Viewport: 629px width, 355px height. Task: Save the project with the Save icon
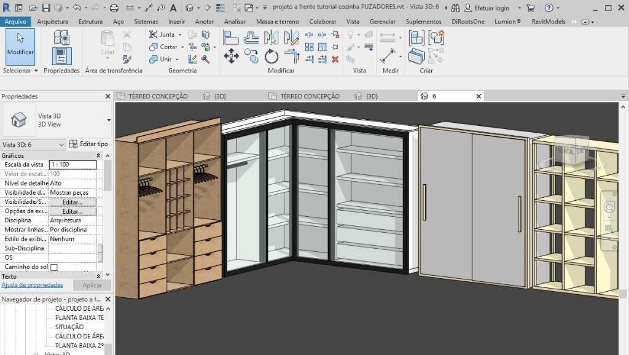coord(46,8)
